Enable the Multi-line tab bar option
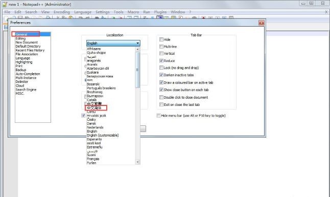330x197 pixels. [161, 47]
